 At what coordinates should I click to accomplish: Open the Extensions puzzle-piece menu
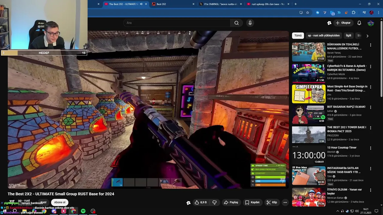tap(354, 13)
